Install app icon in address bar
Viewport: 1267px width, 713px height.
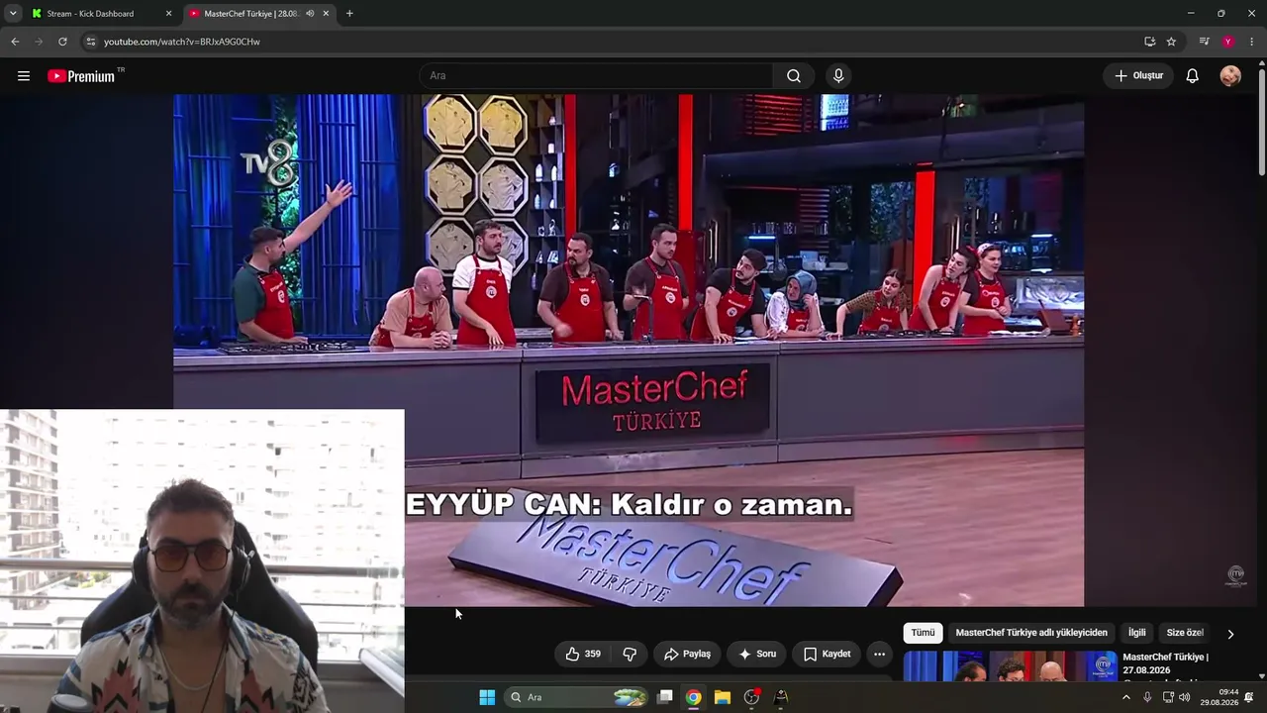pos(1149,42)
